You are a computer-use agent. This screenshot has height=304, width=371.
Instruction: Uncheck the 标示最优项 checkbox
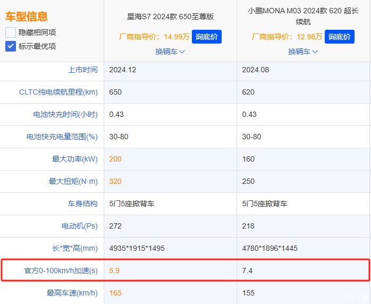coord(11,46)
